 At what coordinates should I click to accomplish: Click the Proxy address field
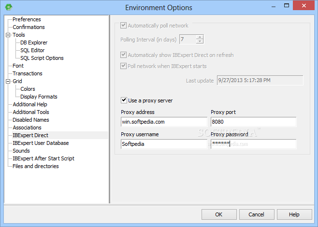pyautogui.click(x=164, y=122)
